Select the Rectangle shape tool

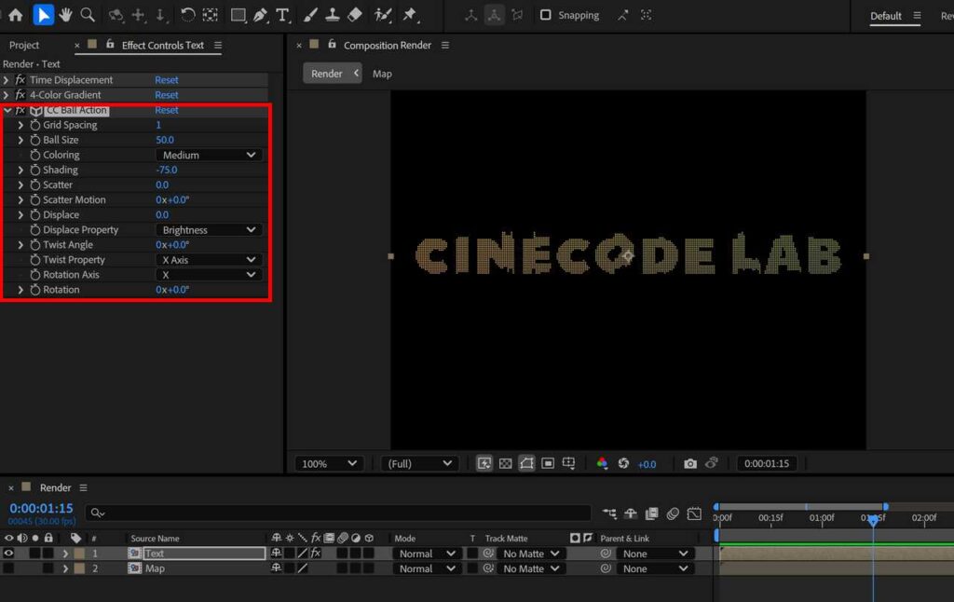pos(238,15)
